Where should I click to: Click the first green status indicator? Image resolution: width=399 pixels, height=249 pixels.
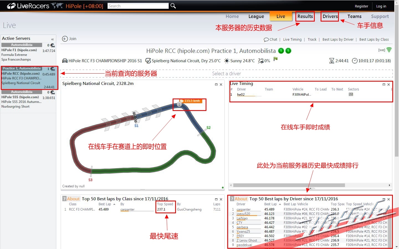click(x=281, y=51)
